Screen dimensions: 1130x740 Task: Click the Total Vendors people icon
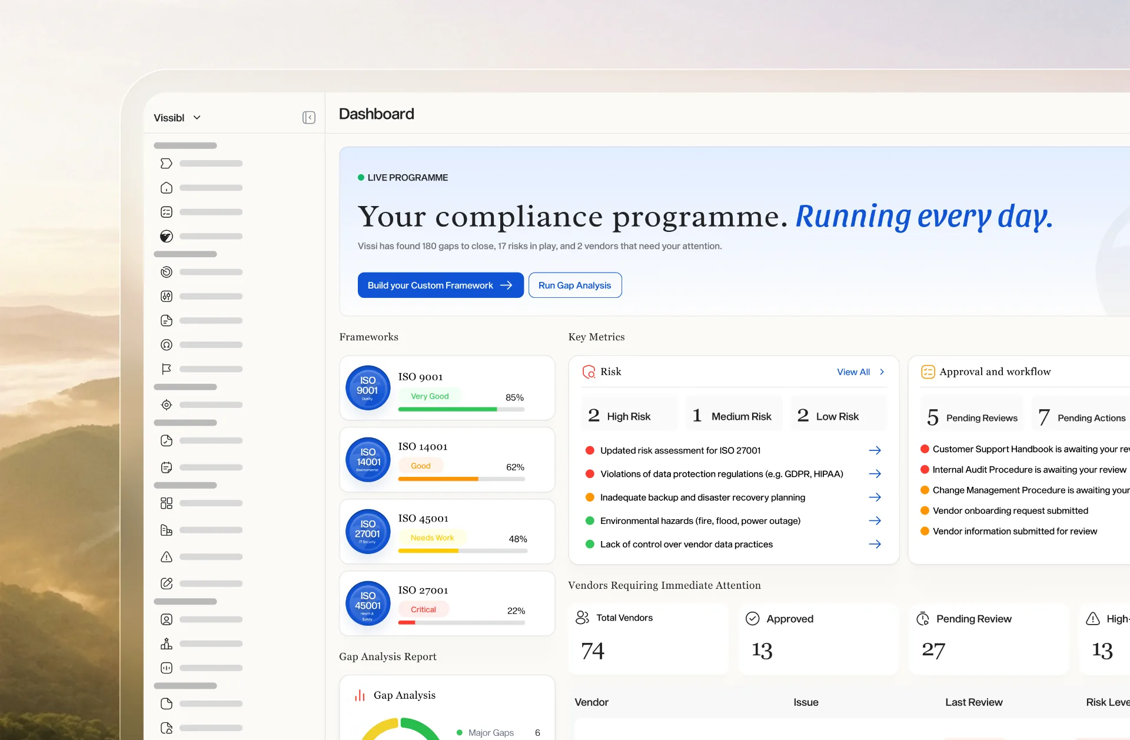[x=582, y=618]
